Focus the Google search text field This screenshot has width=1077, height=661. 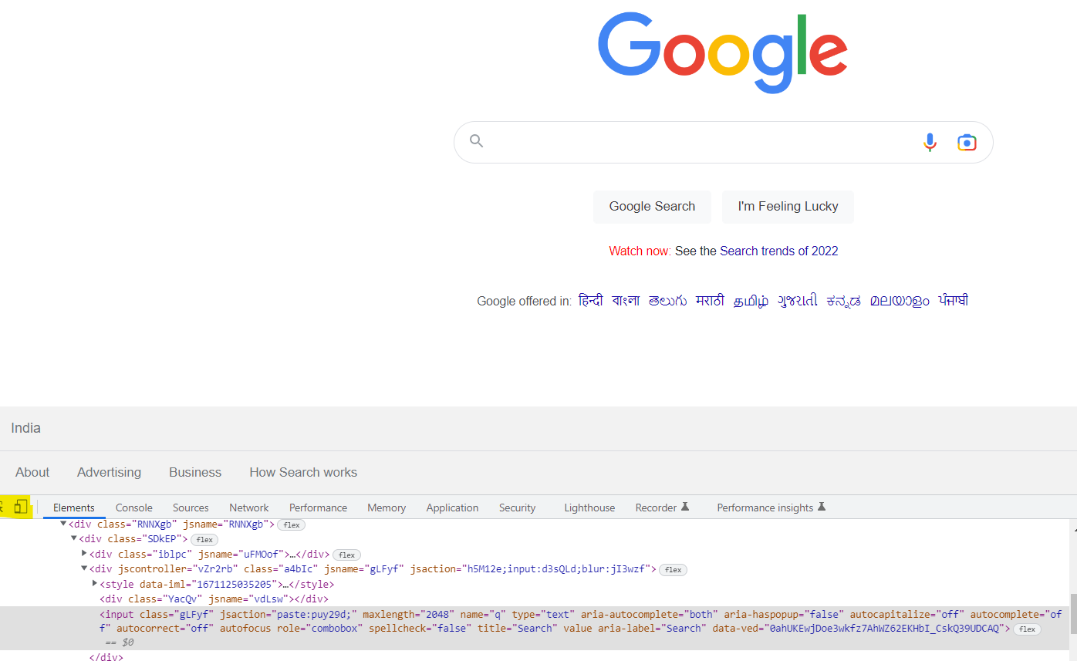(x=702, y=142)
